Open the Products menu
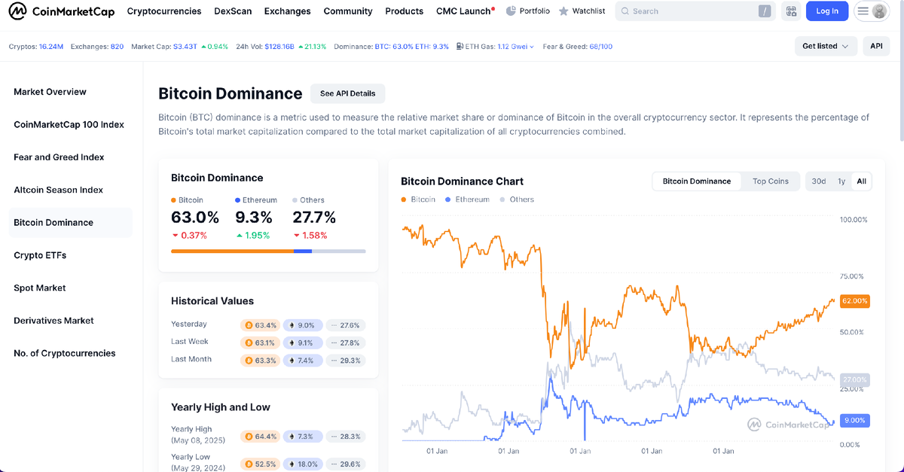 [x=405, y=11]
